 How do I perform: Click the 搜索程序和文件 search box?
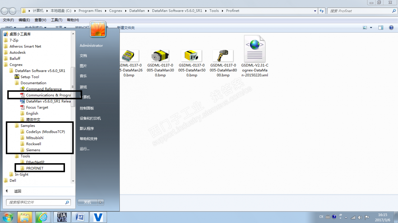click(39, 202)
